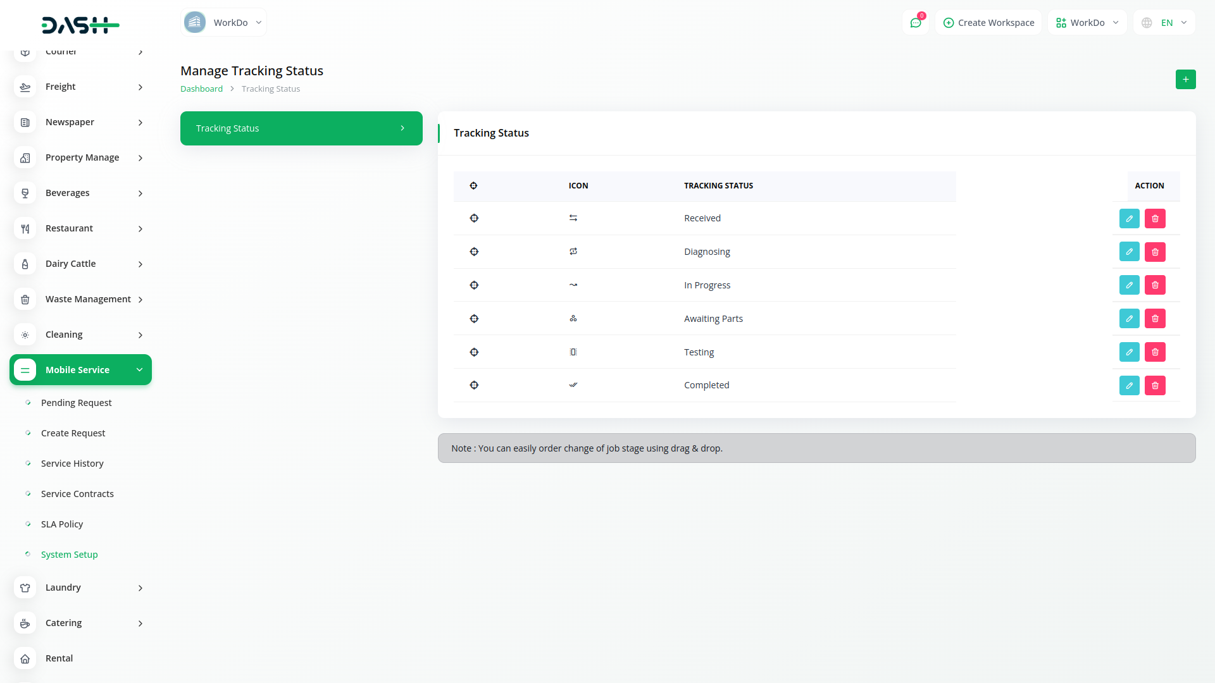Open the EN language dropdown

(1164, 23)
